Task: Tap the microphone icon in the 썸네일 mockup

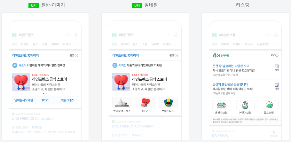Action: [176, 35]
